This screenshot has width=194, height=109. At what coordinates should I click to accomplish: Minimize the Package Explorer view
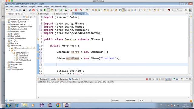tap(31, 13)
